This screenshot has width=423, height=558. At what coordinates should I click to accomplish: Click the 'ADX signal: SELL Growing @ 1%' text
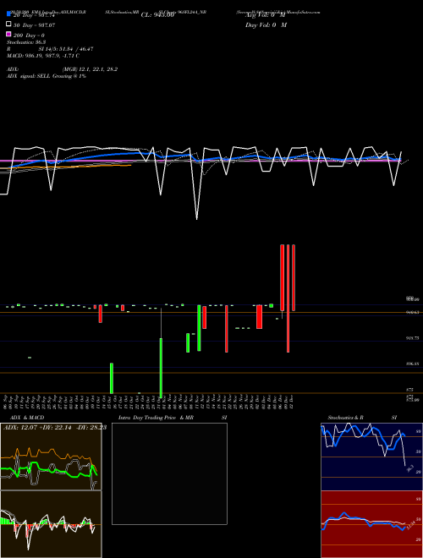coord(47,76)
